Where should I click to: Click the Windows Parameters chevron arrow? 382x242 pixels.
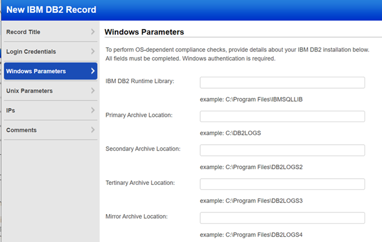pyautogui.click(x=93, y=72)
